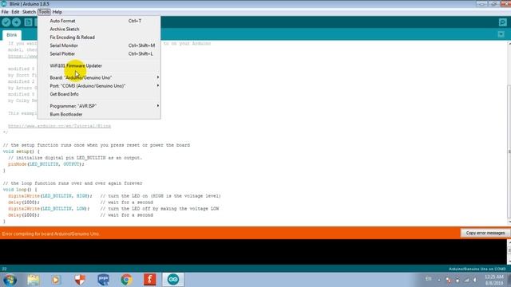Click the Verify checkmark toolbar icon

[6, 22]
